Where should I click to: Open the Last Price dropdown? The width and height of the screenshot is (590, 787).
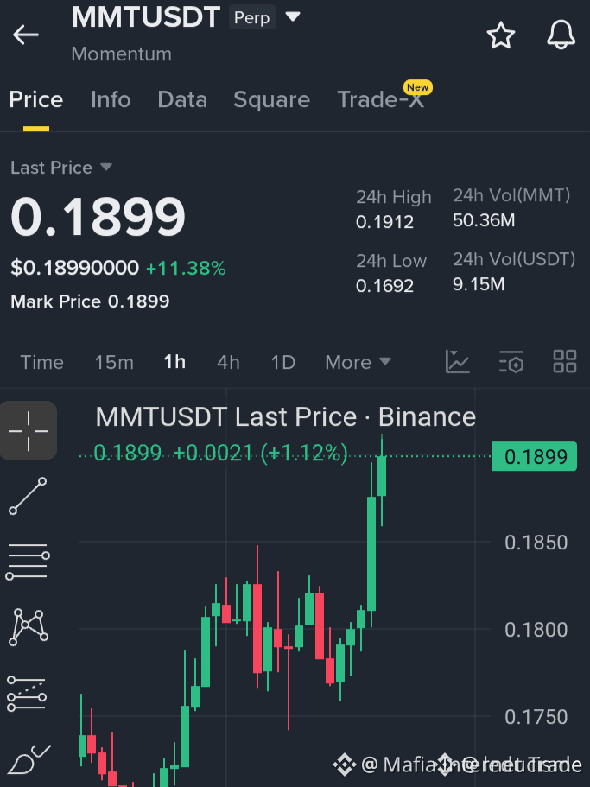[x=61, y=167]
